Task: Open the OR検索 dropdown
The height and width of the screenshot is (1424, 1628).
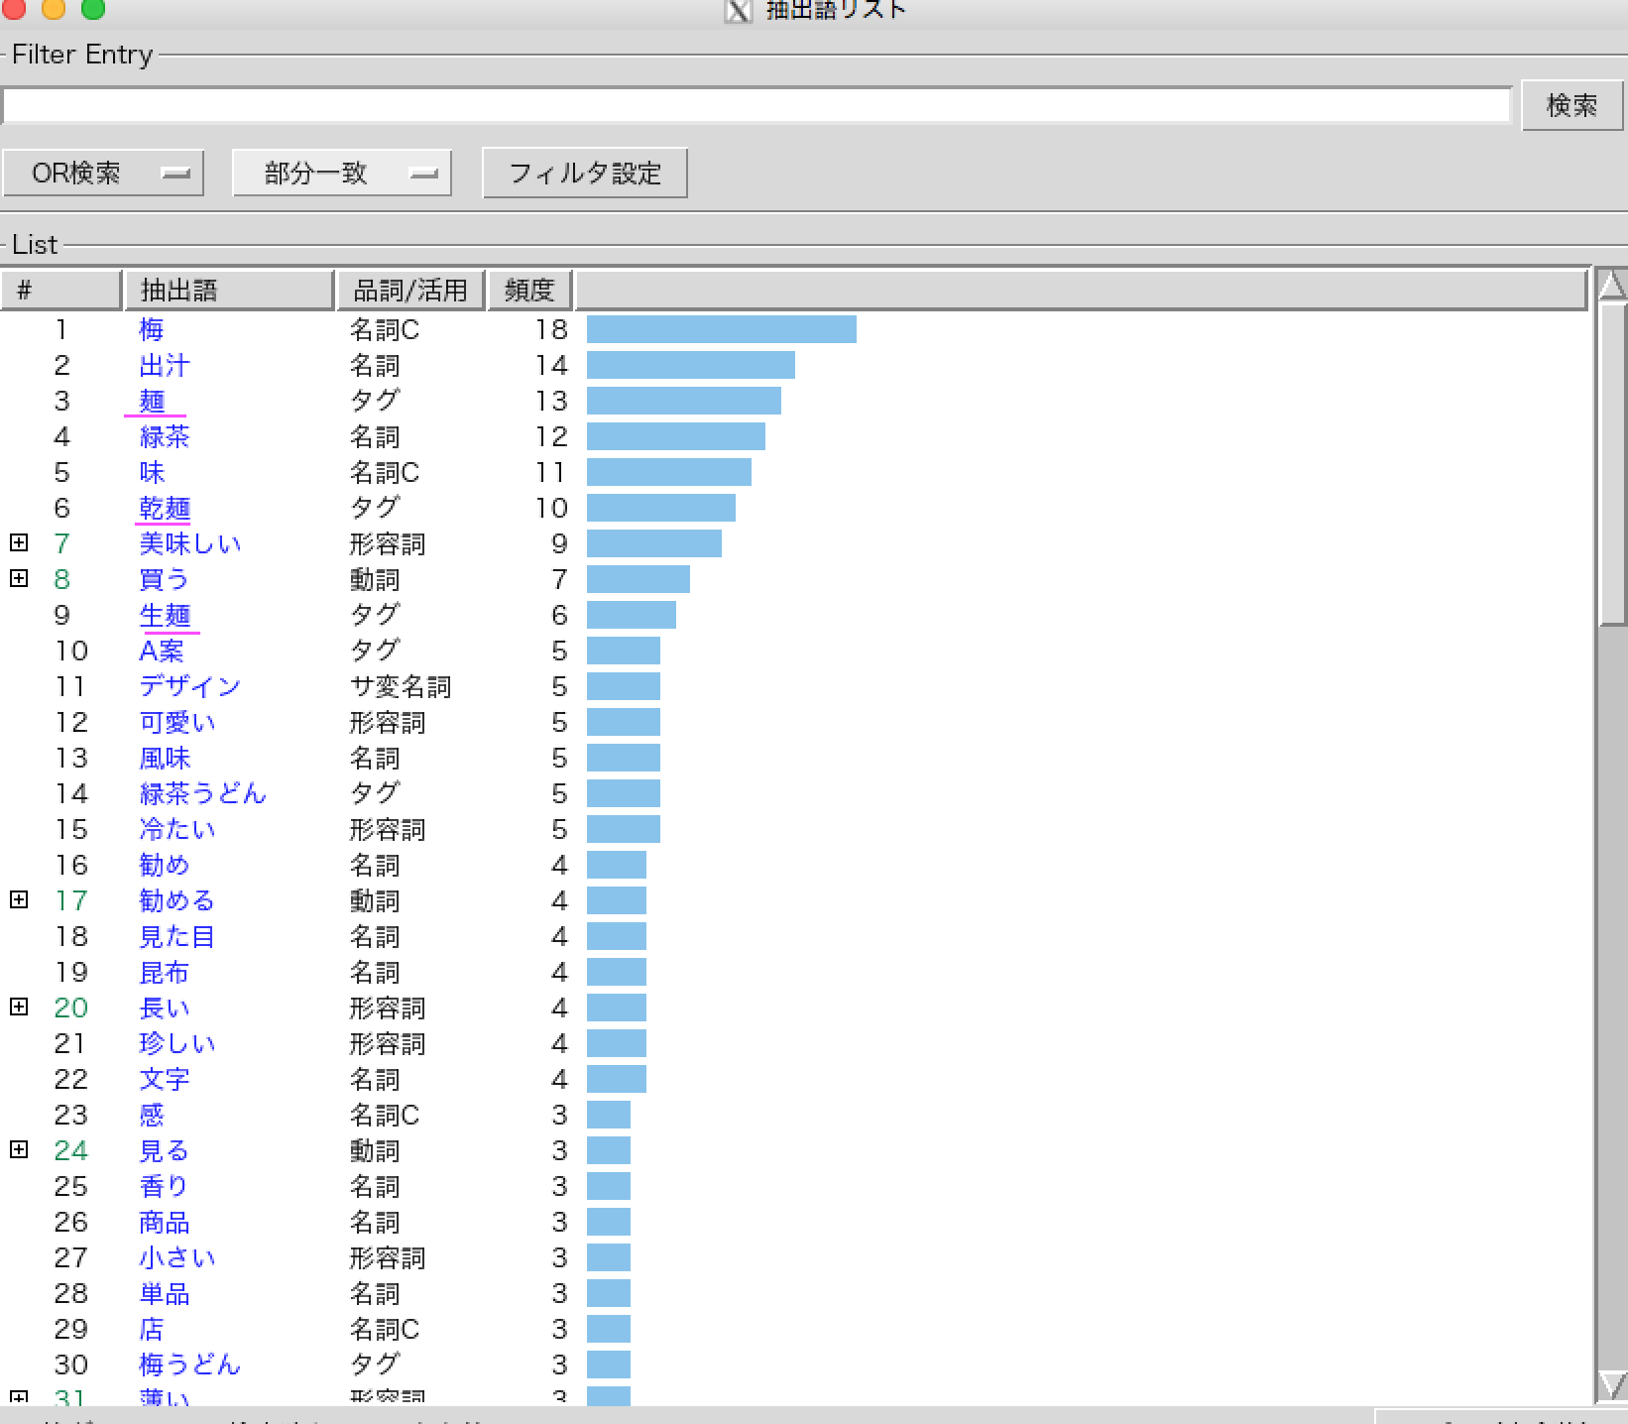Action: click(103, 174)
